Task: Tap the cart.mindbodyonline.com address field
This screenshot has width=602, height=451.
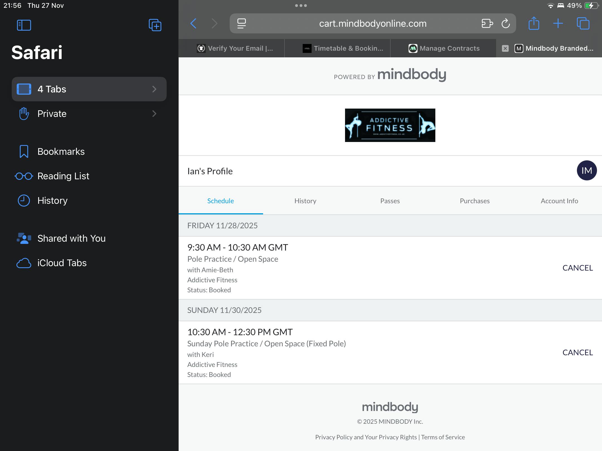Action: (373, 24)
